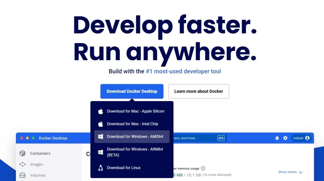Click the Windows logo beside AMD64
The image size is (324, 181).
click(x=100, y=136)
